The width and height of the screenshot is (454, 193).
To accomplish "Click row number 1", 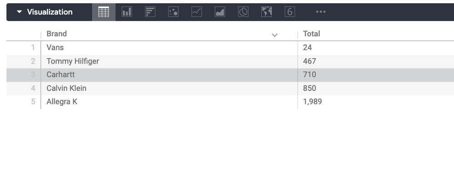I will (33, 47).
